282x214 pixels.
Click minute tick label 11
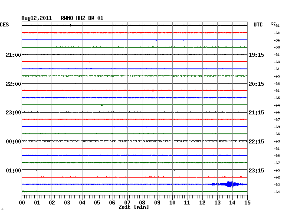coord(187,202)
